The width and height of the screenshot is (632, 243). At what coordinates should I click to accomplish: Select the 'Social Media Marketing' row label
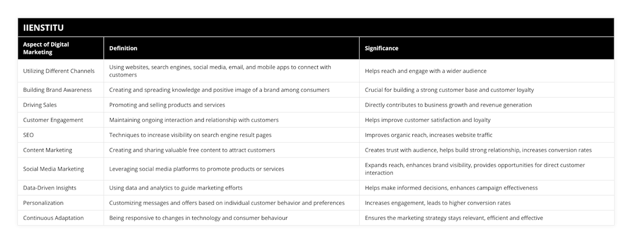coord(54,169)
